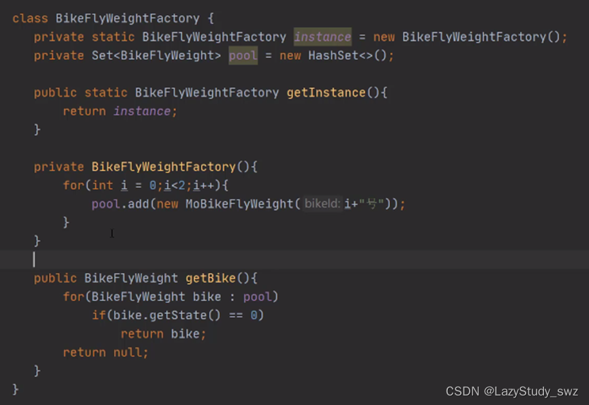Click the getBike method name
Screen dimensions: 589x405
point(211,278)
